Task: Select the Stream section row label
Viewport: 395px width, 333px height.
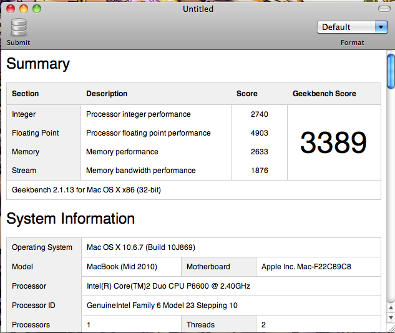Action: 24,171
